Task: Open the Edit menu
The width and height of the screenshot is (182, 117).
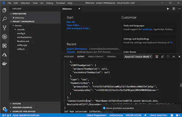Action: pos(16,3)
